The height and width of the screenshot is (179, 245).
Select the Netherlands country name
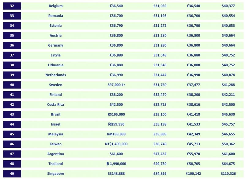pyautogui.click(x=56, y=75)
